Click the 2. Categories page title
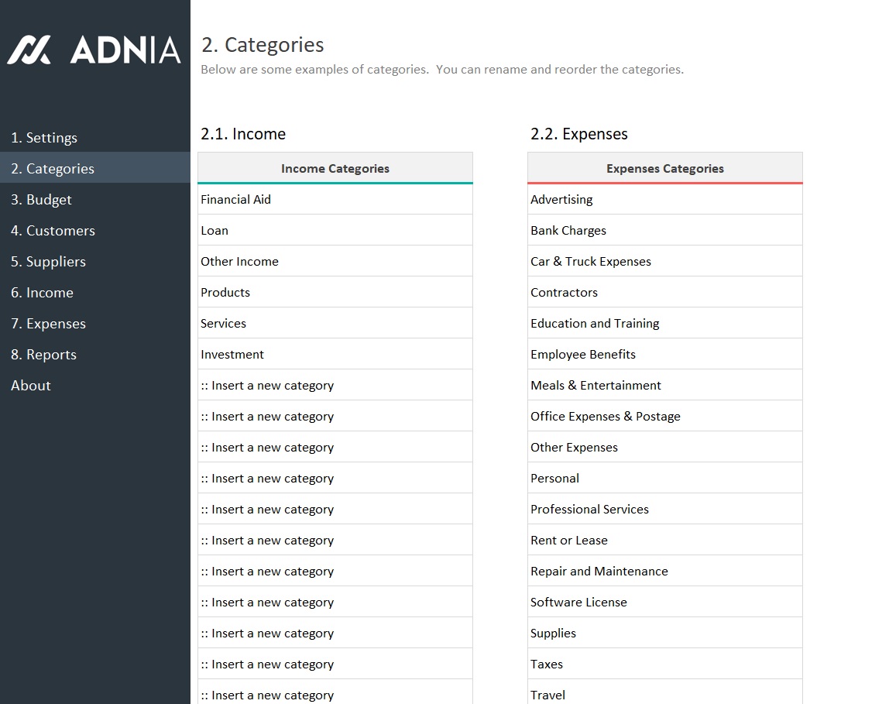Image resolution: width=889 pixels, height=704 pixels. coord(263,45)
